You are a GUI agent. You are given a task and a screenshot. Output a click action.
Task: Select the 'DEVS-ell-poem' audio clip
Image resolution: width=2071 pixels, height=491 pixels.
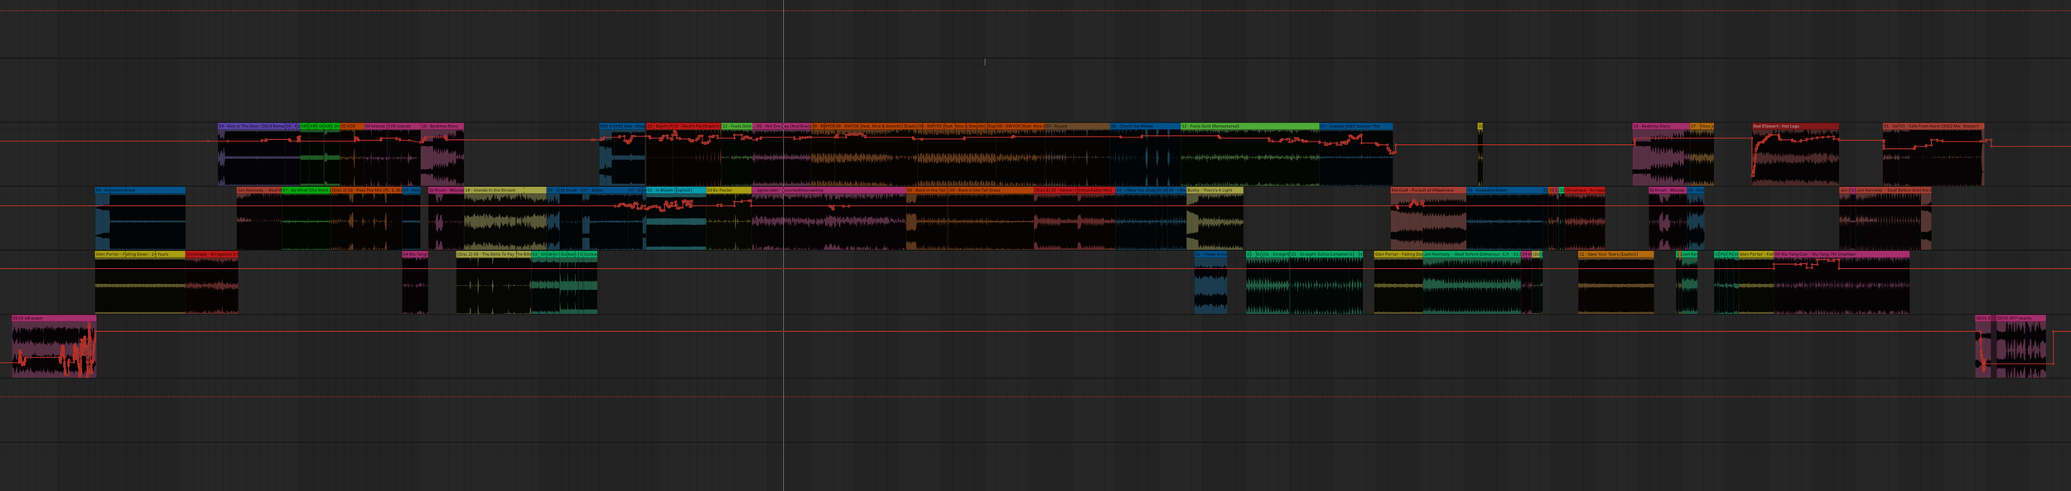pyautogui.click(x=54, y=346)
